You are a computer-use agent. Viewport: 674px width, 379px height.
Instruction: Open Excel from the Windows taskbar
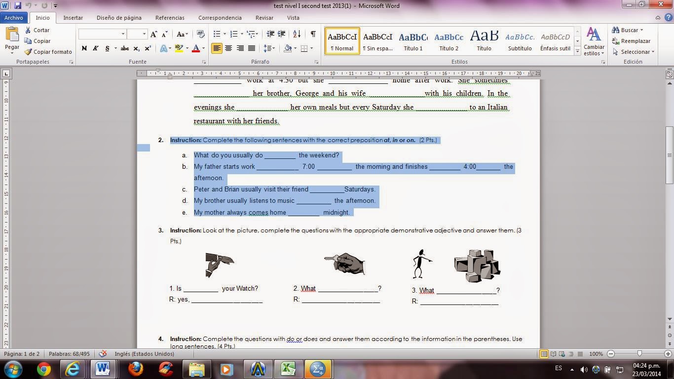(288, 369)
